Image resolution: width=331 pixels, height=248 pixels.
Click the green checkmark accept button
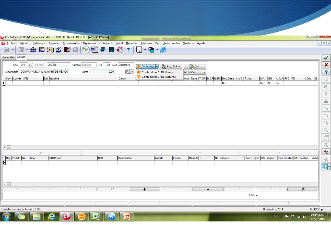point(326,58)
